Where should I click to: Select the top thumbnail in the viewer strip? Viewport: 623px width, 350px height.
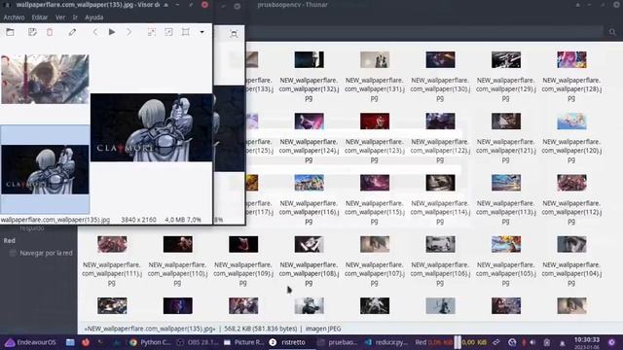click(x=45, y=80)
